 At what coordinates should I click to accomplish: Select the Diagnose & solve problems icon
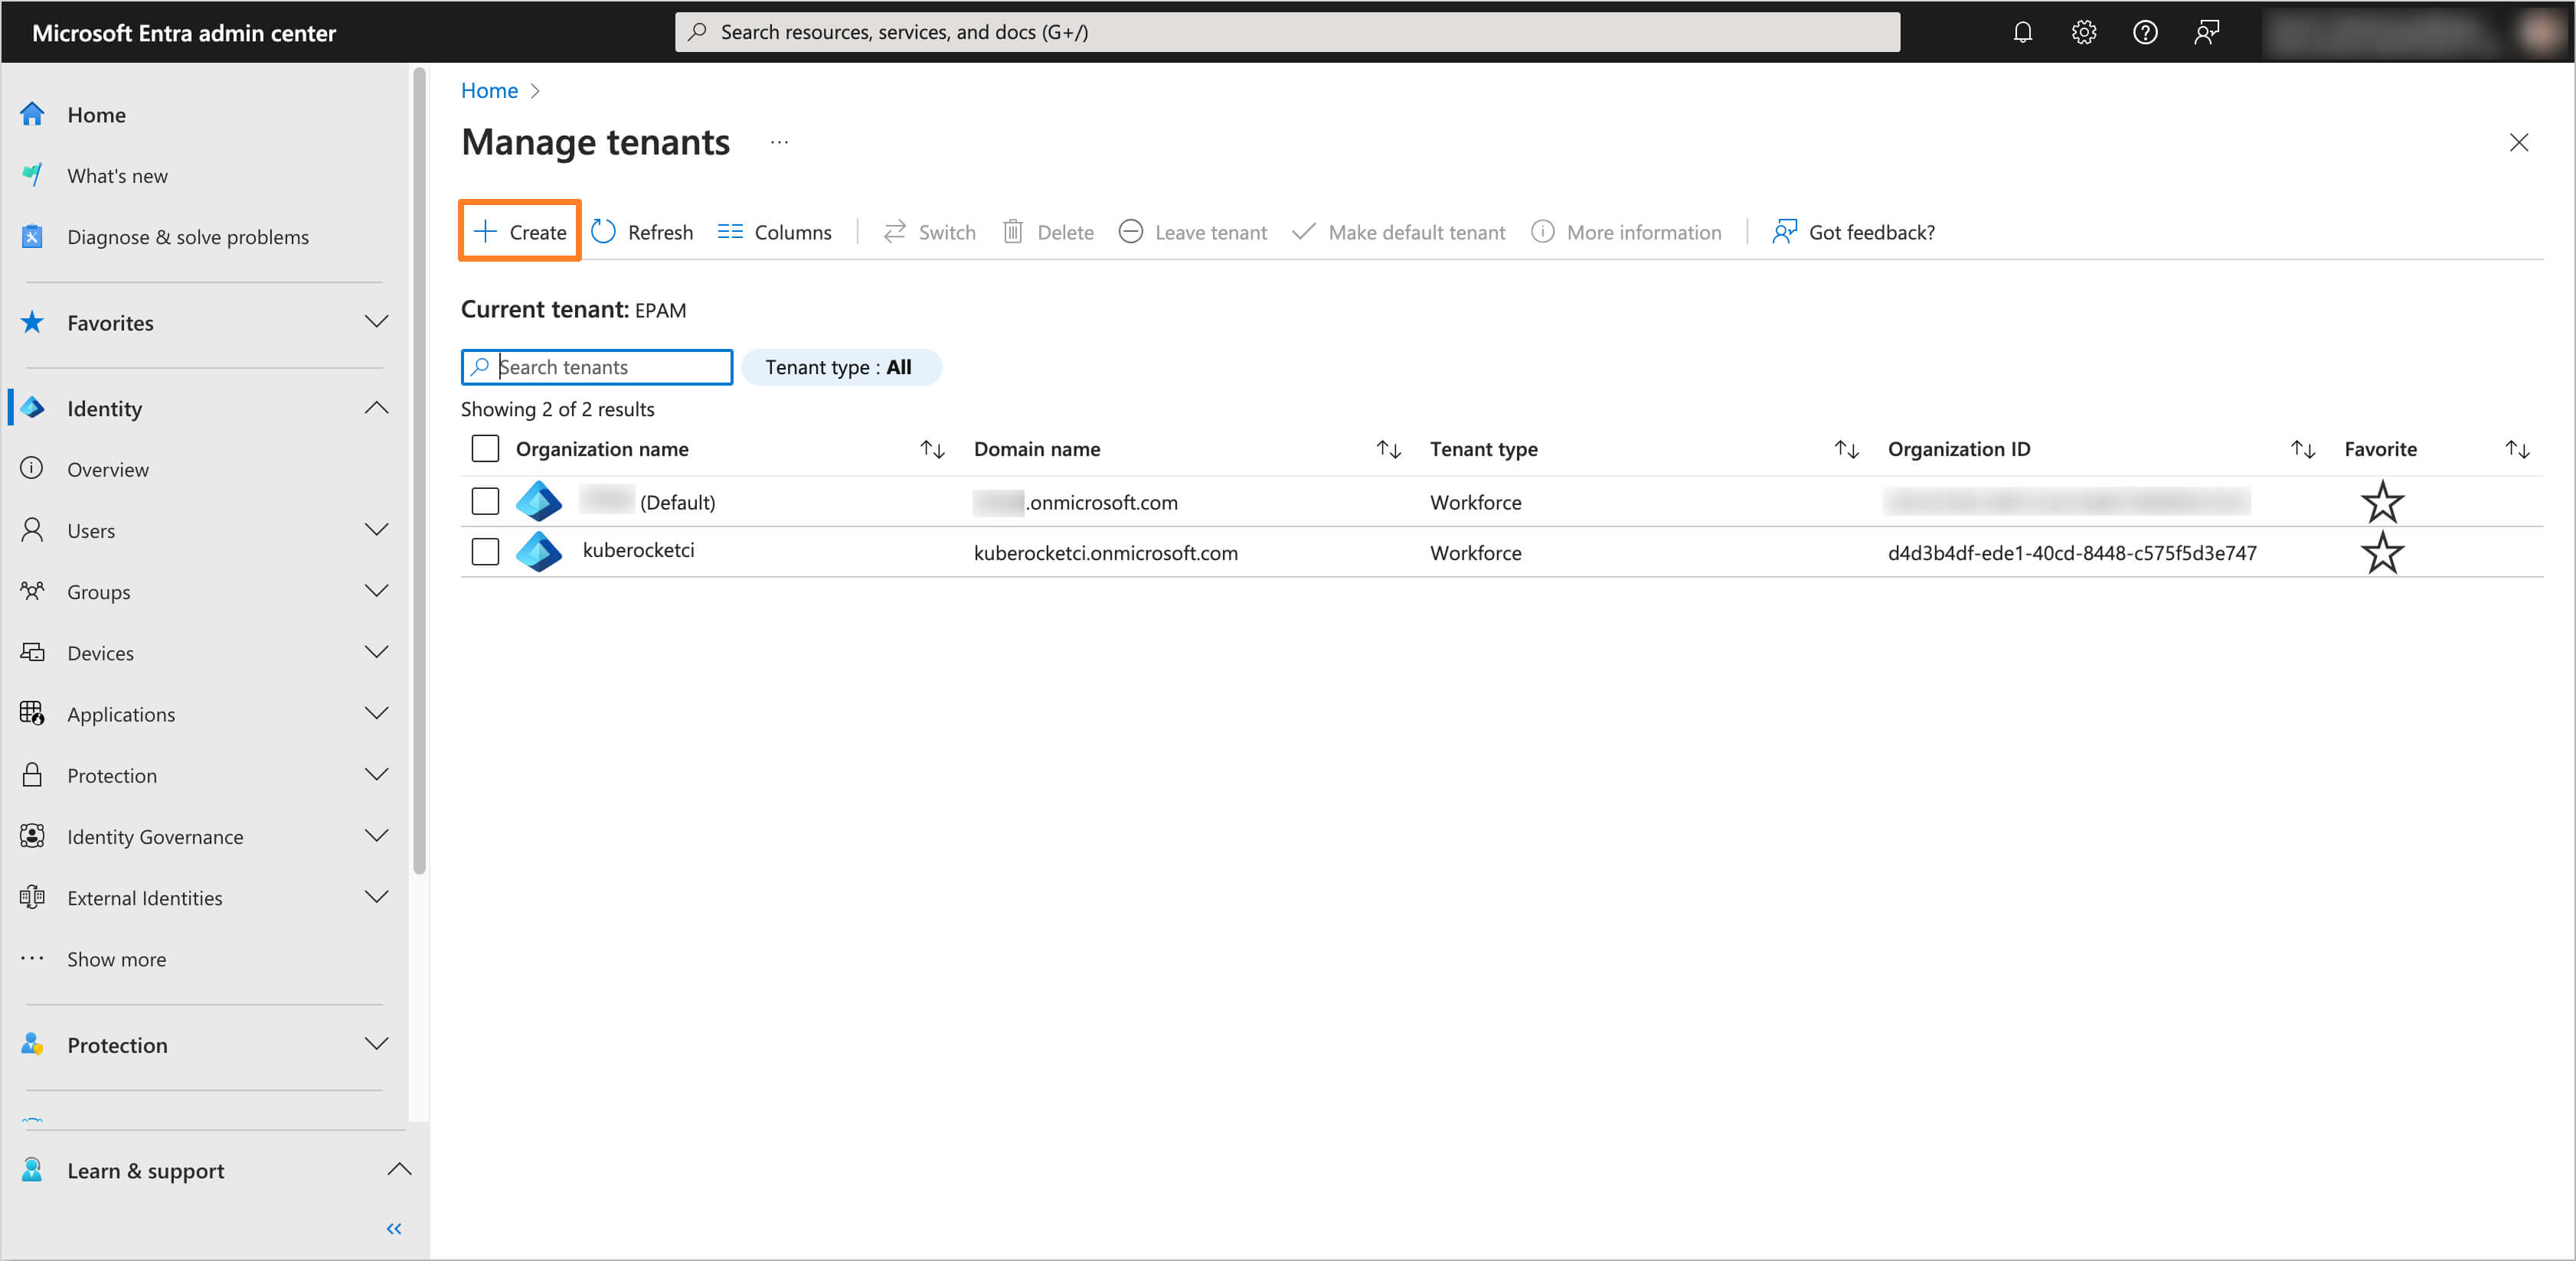pyautogui.click(x=32, y=236)
